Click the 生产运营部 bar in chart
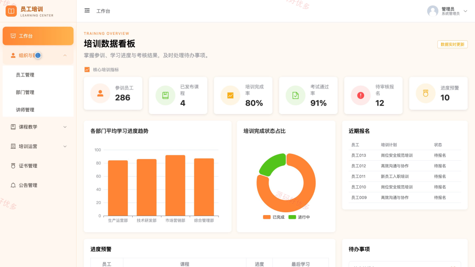Viewport: 475px width, 267px height. (118, 188)
